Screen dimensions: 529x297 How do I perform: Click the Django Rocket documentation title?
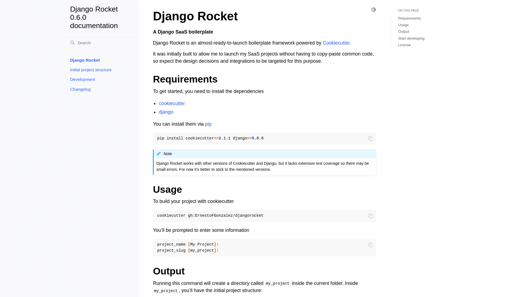point(94,17)
